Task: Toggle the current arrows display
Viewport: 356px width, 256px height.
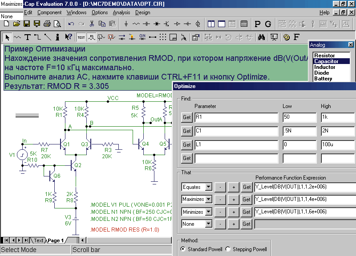Action: tap(122, 37)
